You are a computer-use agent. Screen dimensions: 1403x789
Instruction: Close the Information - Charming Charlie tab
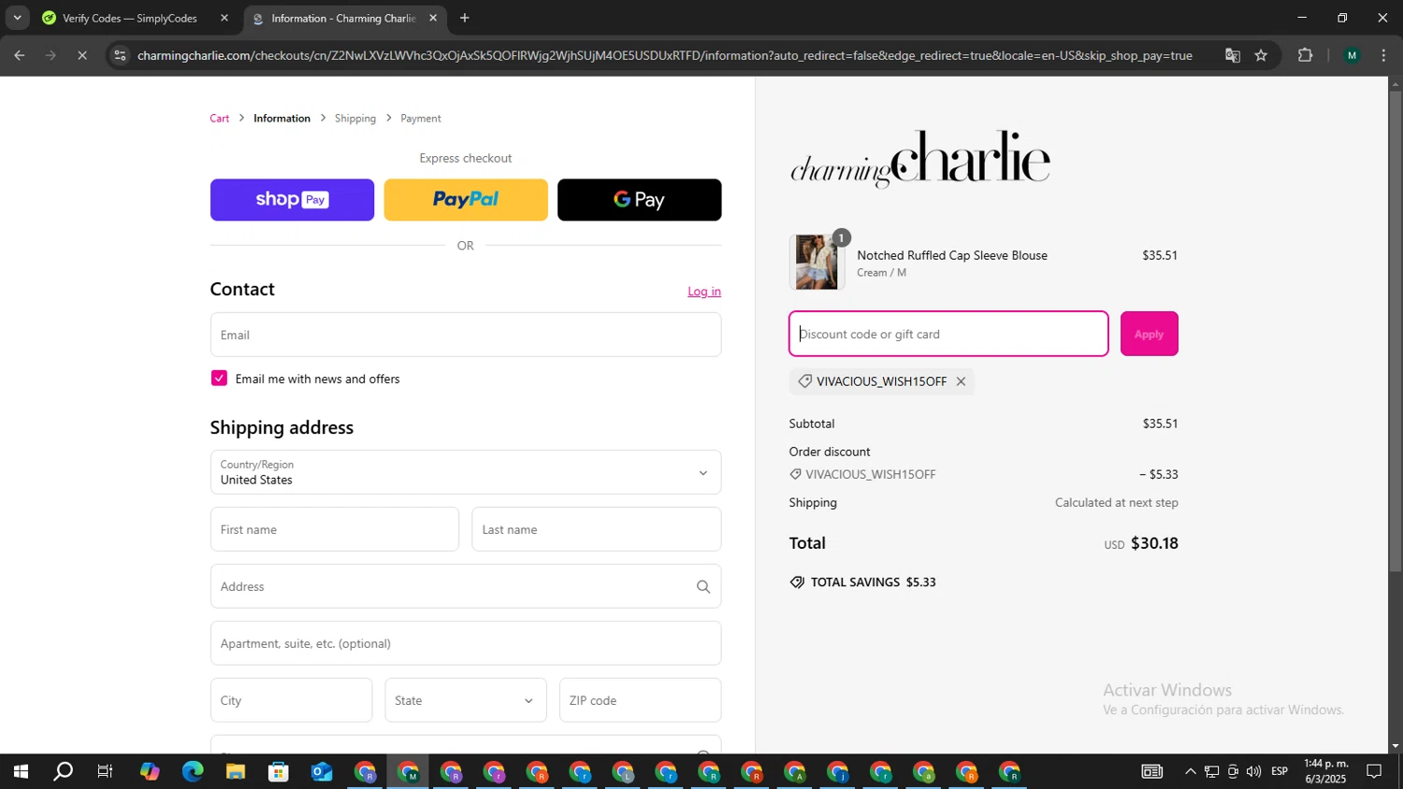point(433,18)
